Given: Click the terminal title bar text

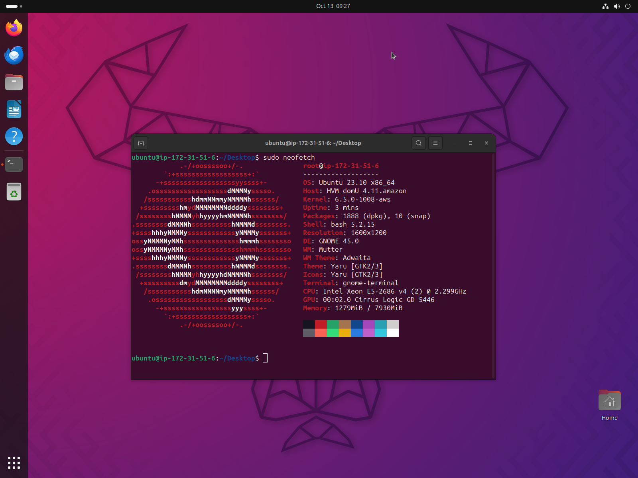Looking at the screenshot, I should coord(313,143).
